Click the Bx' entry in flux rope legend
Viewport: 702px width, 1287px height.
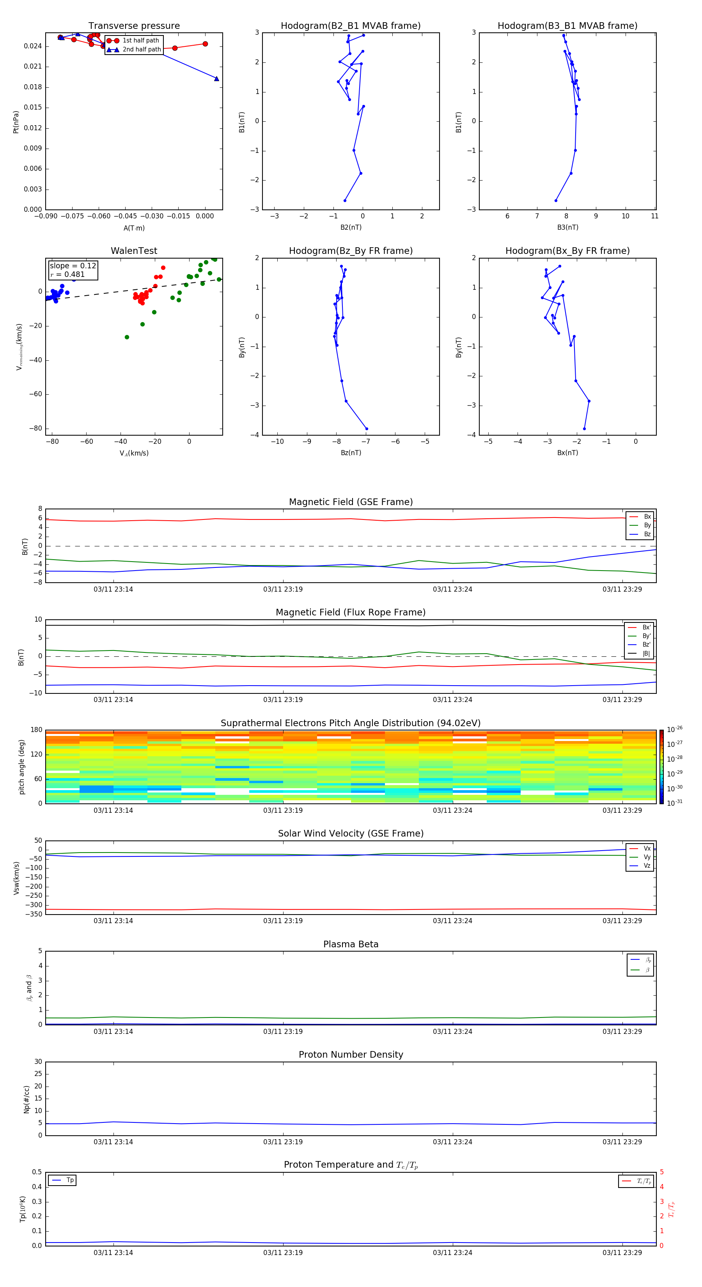[x=639, y=628]
